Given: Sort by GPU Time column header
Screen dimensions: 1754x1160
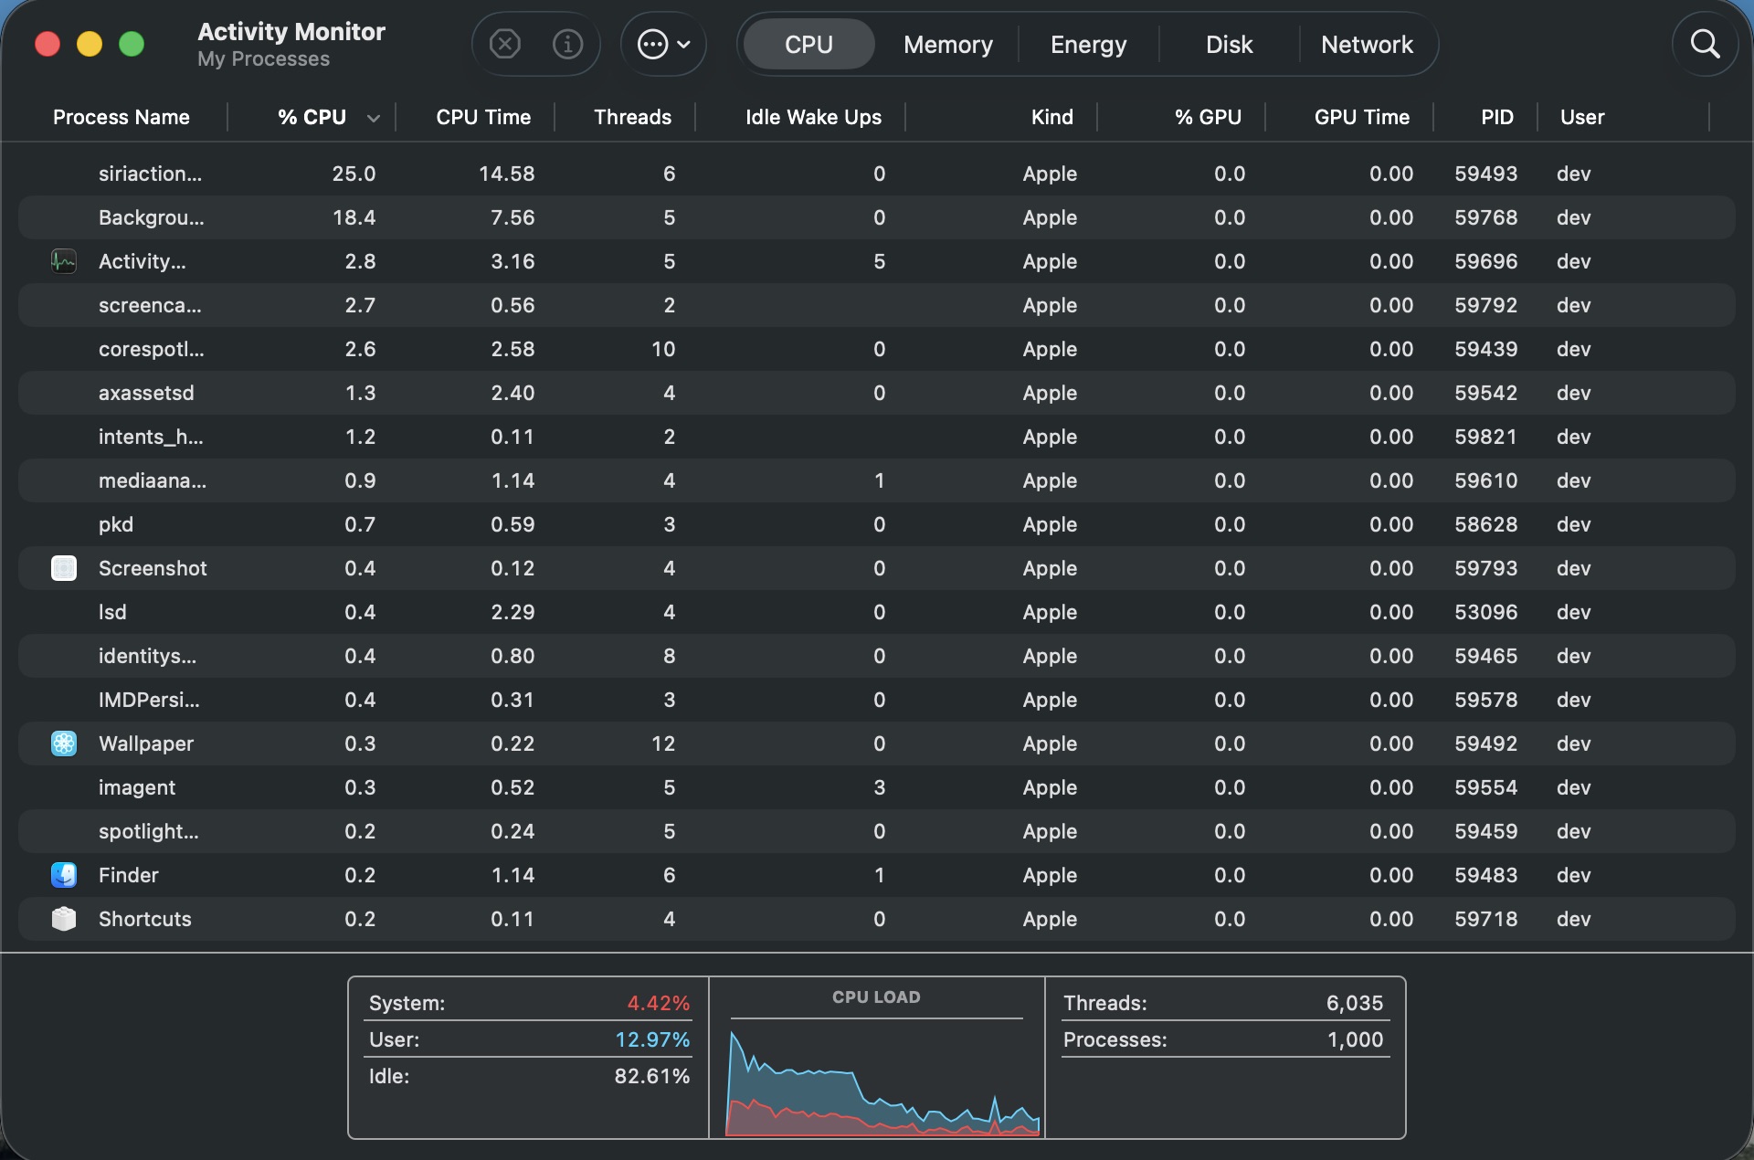Looking at the screenshot, I should click(1361, 117).
